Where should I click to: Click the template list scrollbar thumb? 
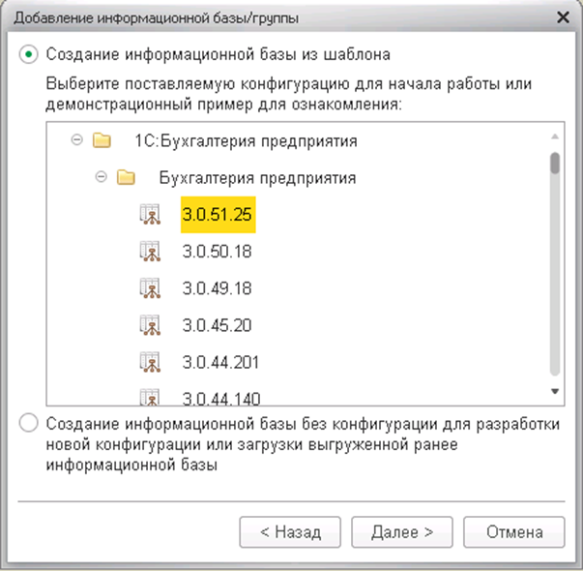click(x=555, y=163)
